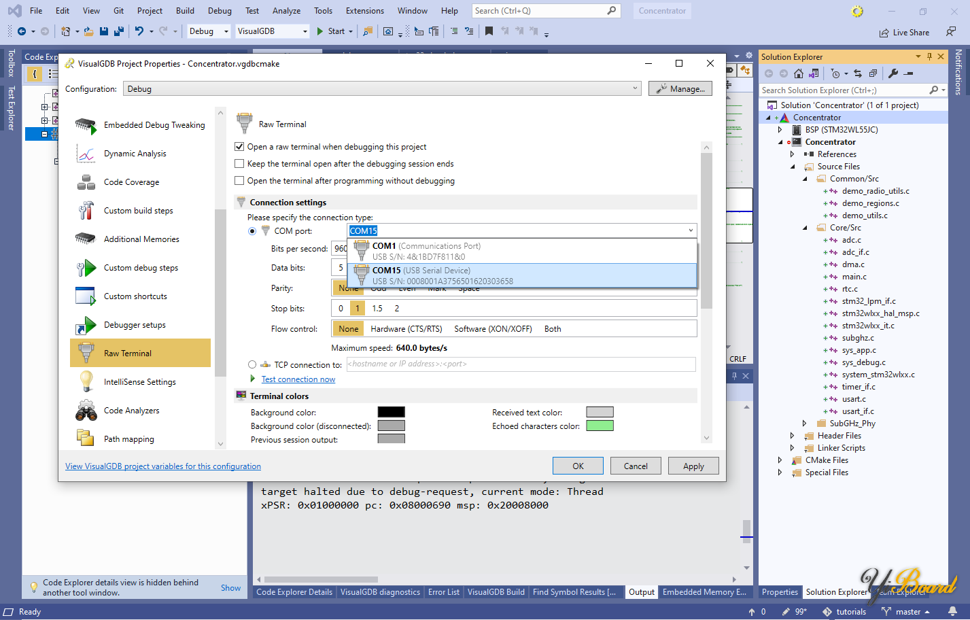This screenshot has width=970, height=620.
Task: Choose COM1 Communications Port from list
Action: 522,251
